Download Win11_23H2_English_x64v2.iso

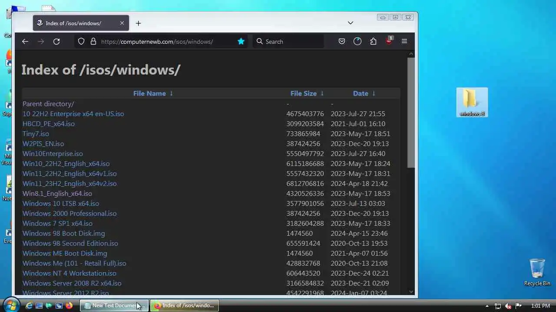coord(69,184)
